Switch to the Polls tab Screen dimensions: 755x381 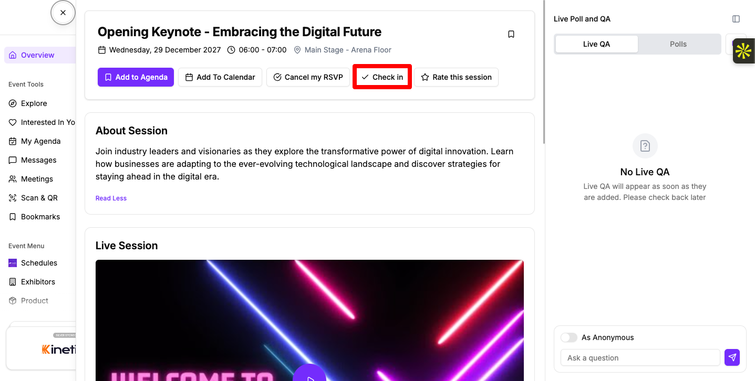[678, 44]
